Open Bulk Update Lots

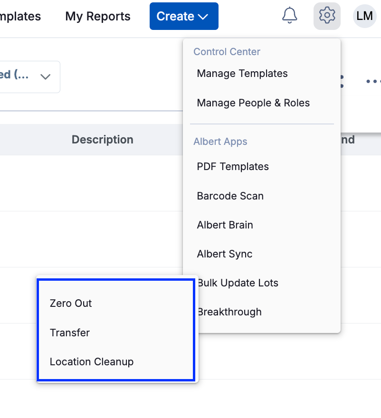click(238, 283)
